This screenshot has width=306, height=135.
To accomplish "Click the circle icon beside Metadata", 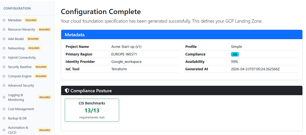I will [4, 20].
